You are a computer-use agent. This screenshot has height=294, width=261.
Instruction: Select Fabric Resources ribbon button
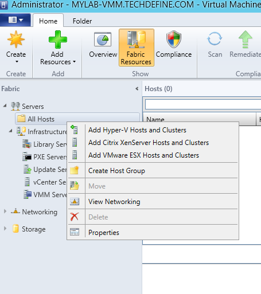point(137,48)
